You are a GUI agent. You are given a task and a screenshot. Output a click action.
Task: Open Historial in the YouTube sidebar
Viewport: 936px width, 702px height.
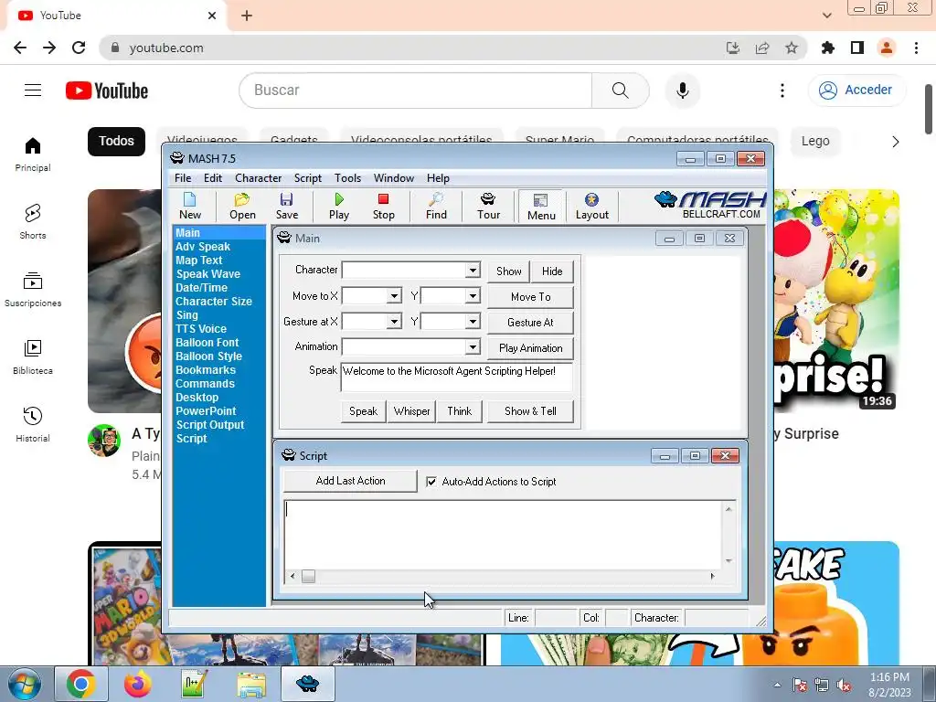pyautogui.click(x=33, y=424)
